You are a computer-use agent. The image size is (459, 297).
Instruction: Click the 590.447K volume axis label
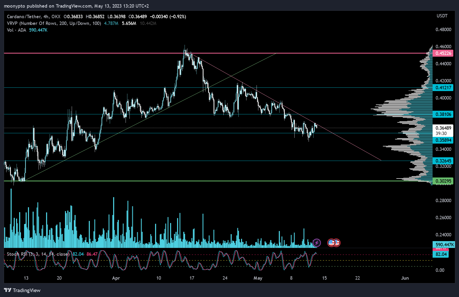[444, 244]
